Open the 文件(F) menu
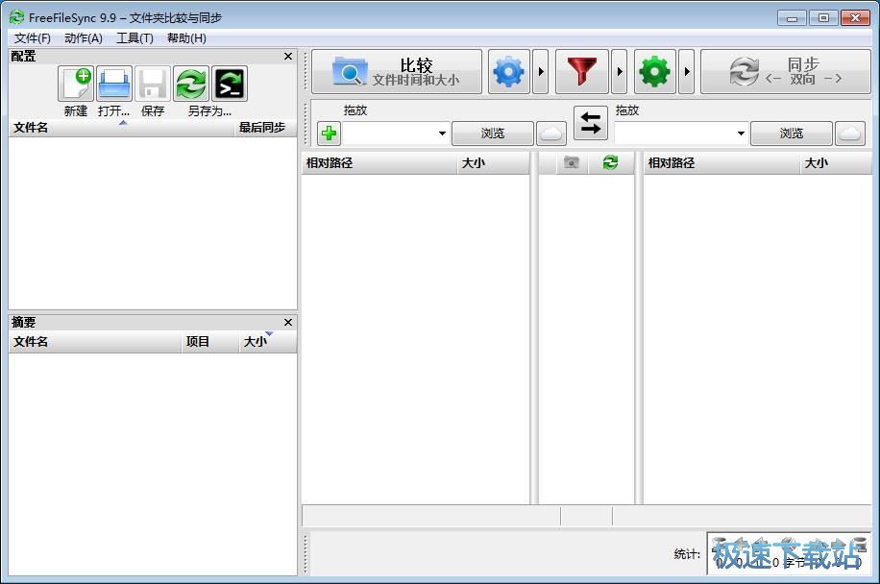 (33, 38)
